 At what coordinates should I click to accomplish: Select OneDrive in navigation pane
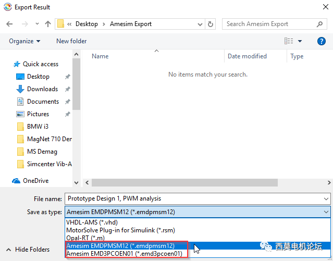[30, 181]
